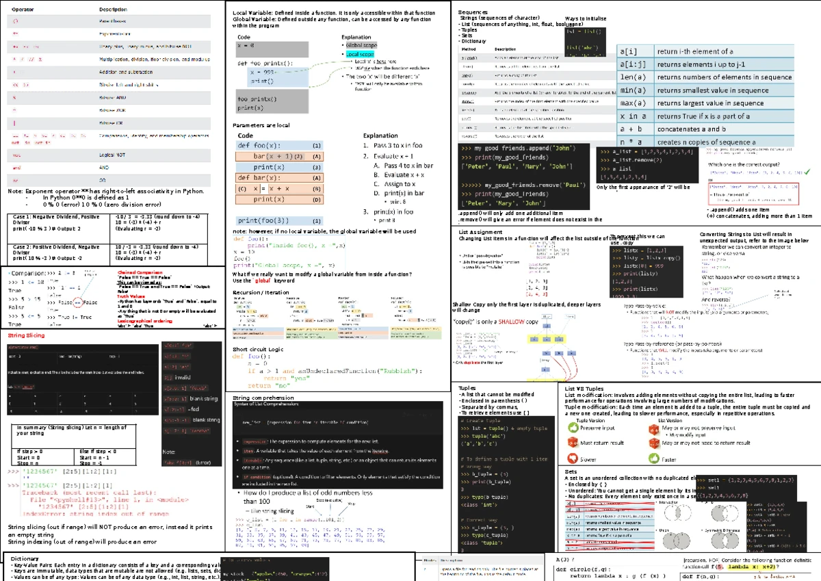Click dice icon beside 'May or may not need to return result'
Image resolution: width=821 pixels, height=581 pixels.
[x=654, y=443]
